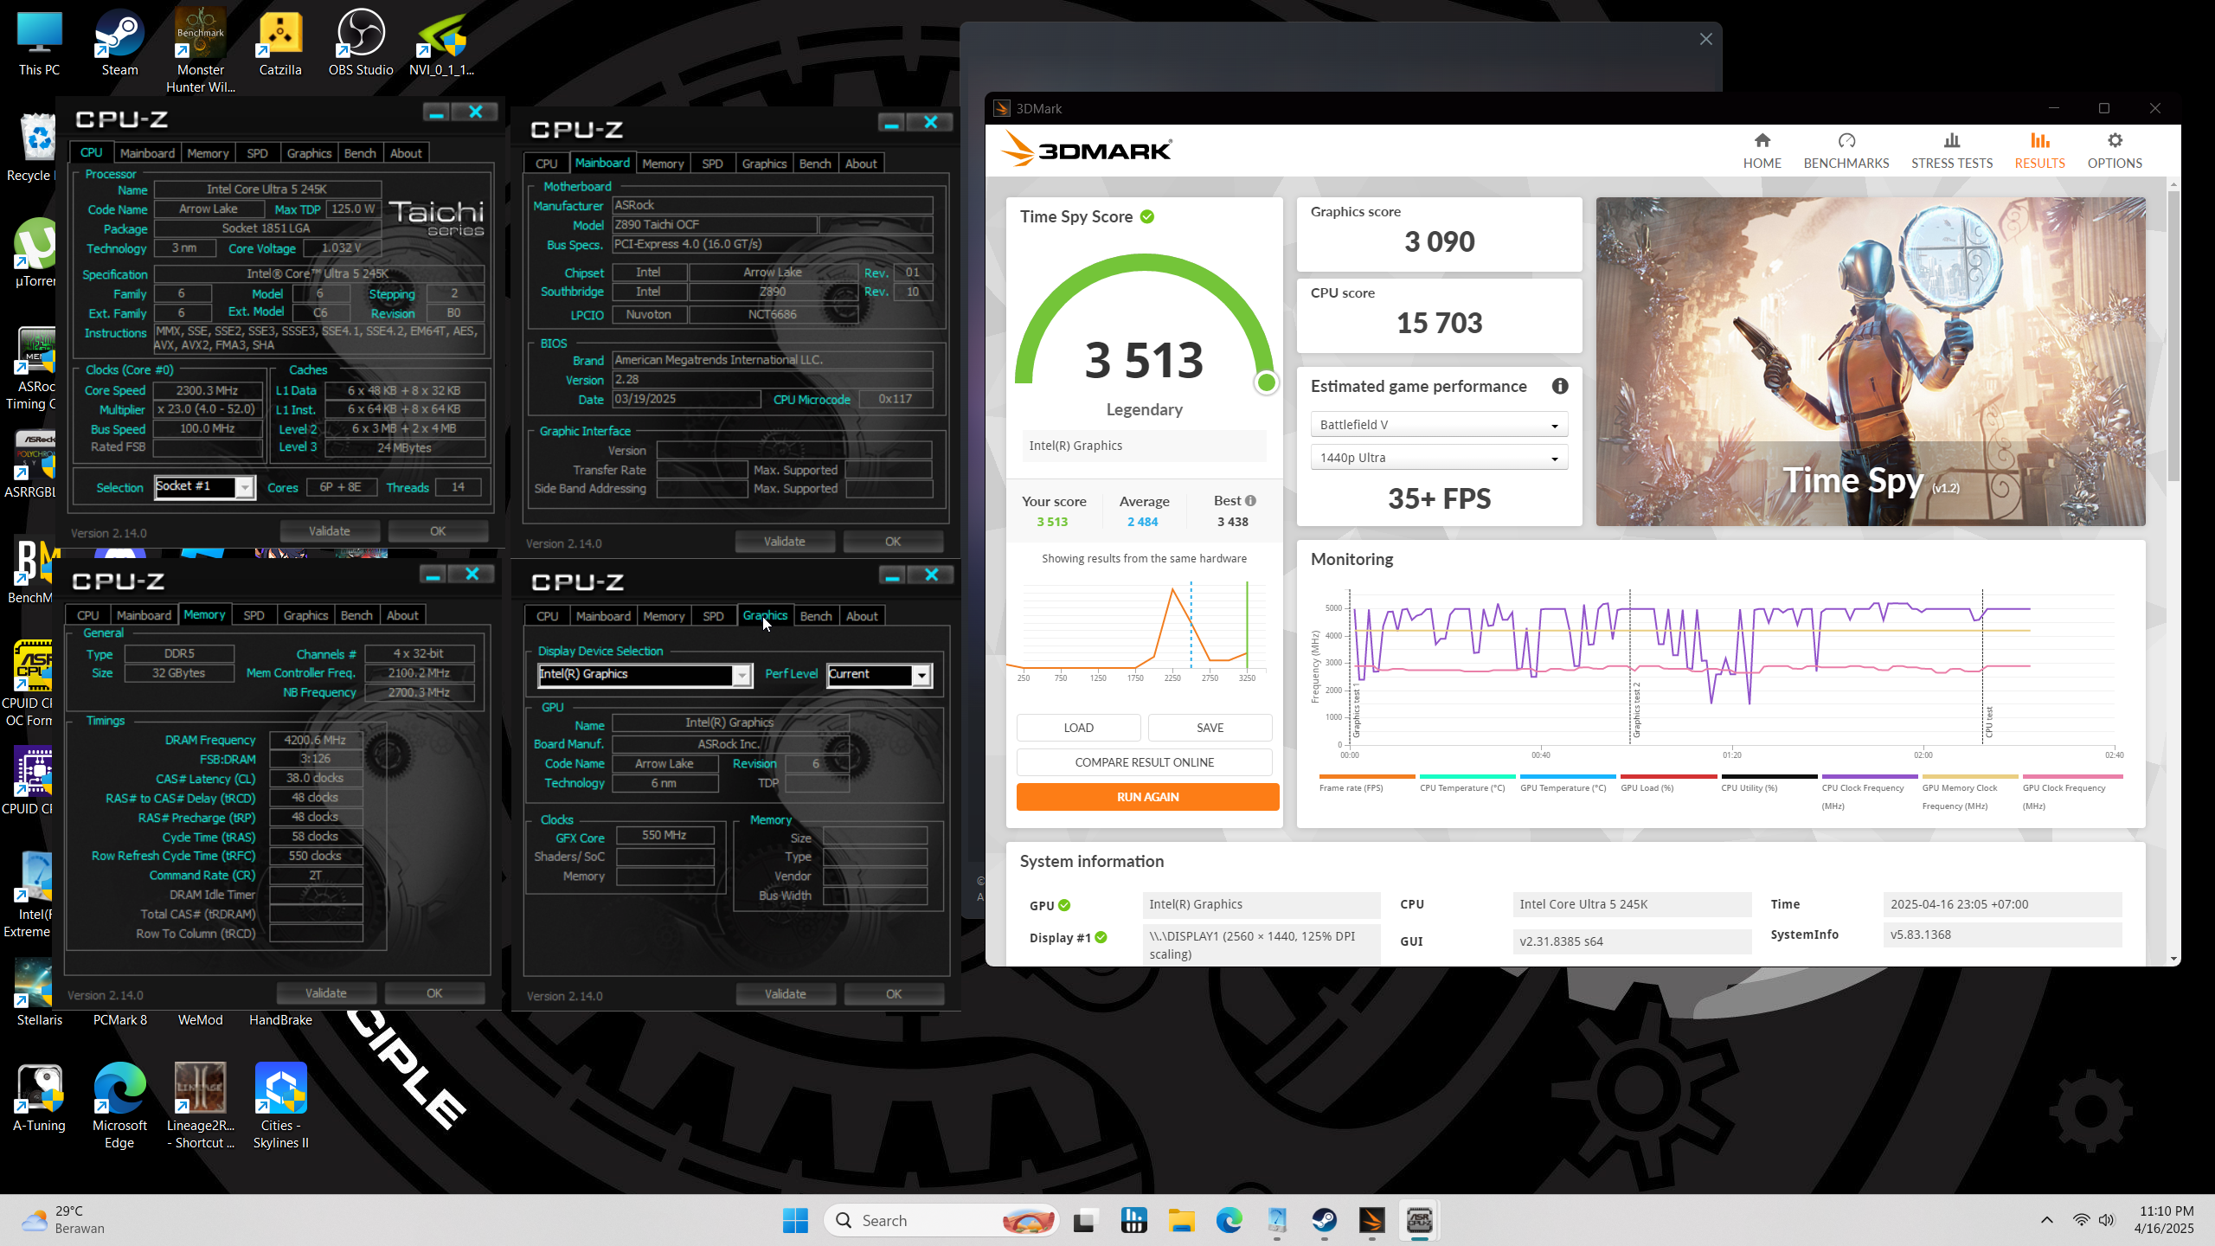The width and height of the screenshot is (2215, 1246).
Task: Open CPU tab in bottom-right CPU-Z window
Action: point(547,616)
